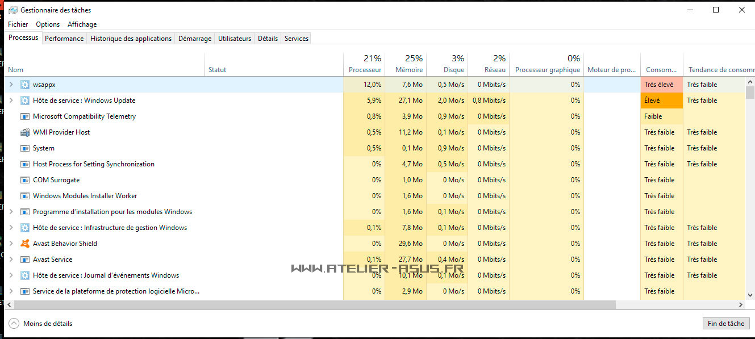Click the Avast Service process icon

click(x=24, y=260)
